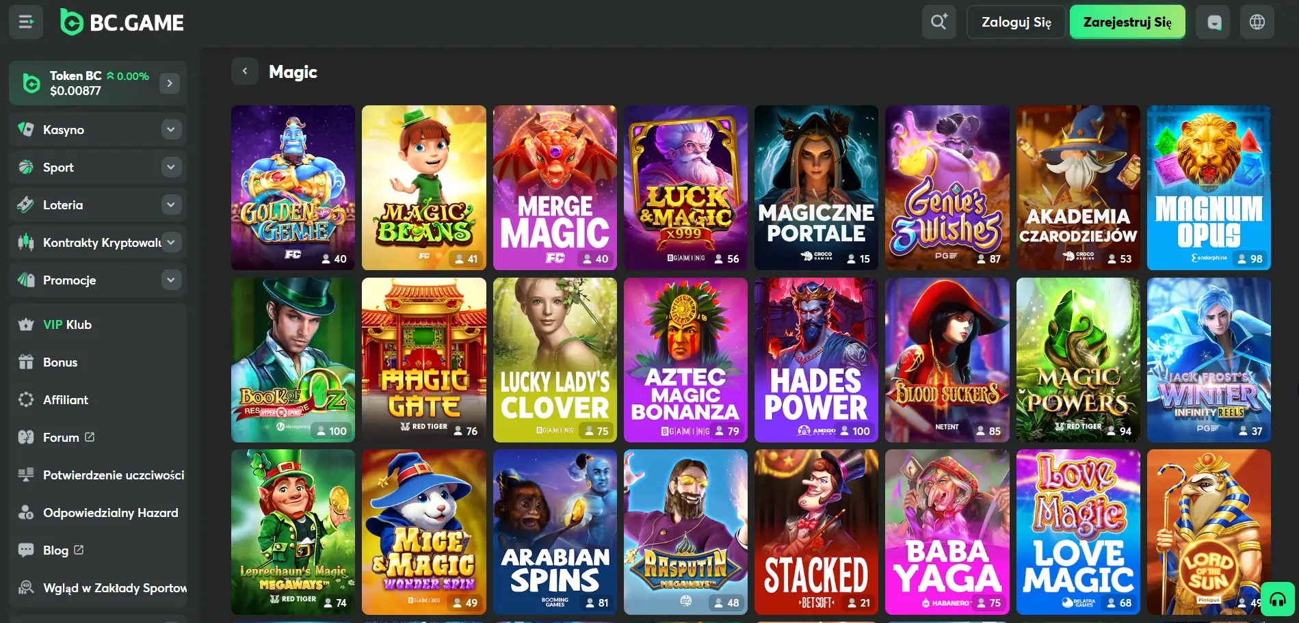Click the search magnifier icon
The image size is (1299, 623).
(x=939, y=22)
